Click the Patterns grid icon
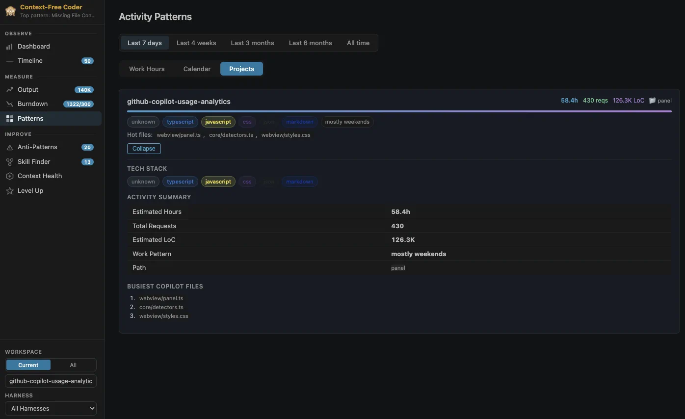The height and width of the screenshot is (419, 685). tap(9, 119)
